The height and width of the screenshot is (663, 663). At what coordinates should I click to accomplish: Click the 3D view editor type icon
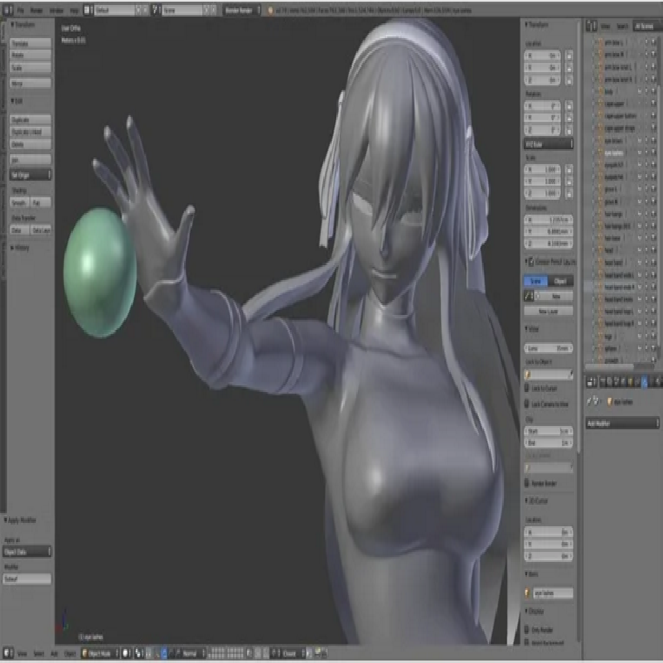click(8, 653)
